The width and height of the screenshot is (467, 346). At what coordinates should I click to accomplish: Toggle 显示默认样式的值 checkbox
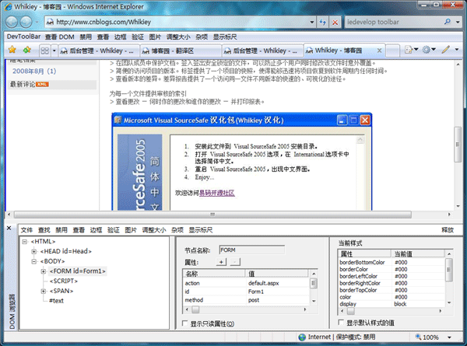tap(341, 322)
